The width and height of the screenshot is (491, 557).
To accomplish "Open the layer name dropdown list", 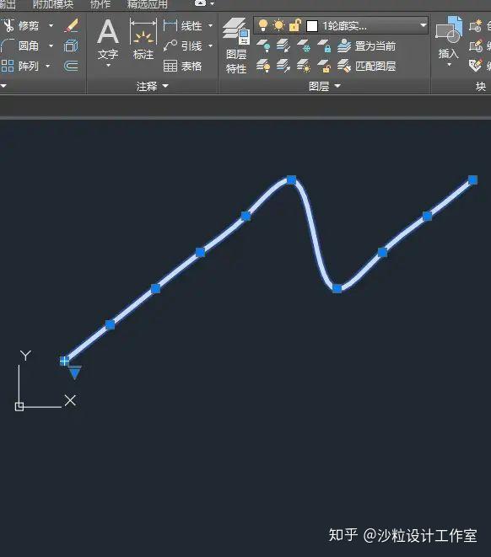I will 424,25.
